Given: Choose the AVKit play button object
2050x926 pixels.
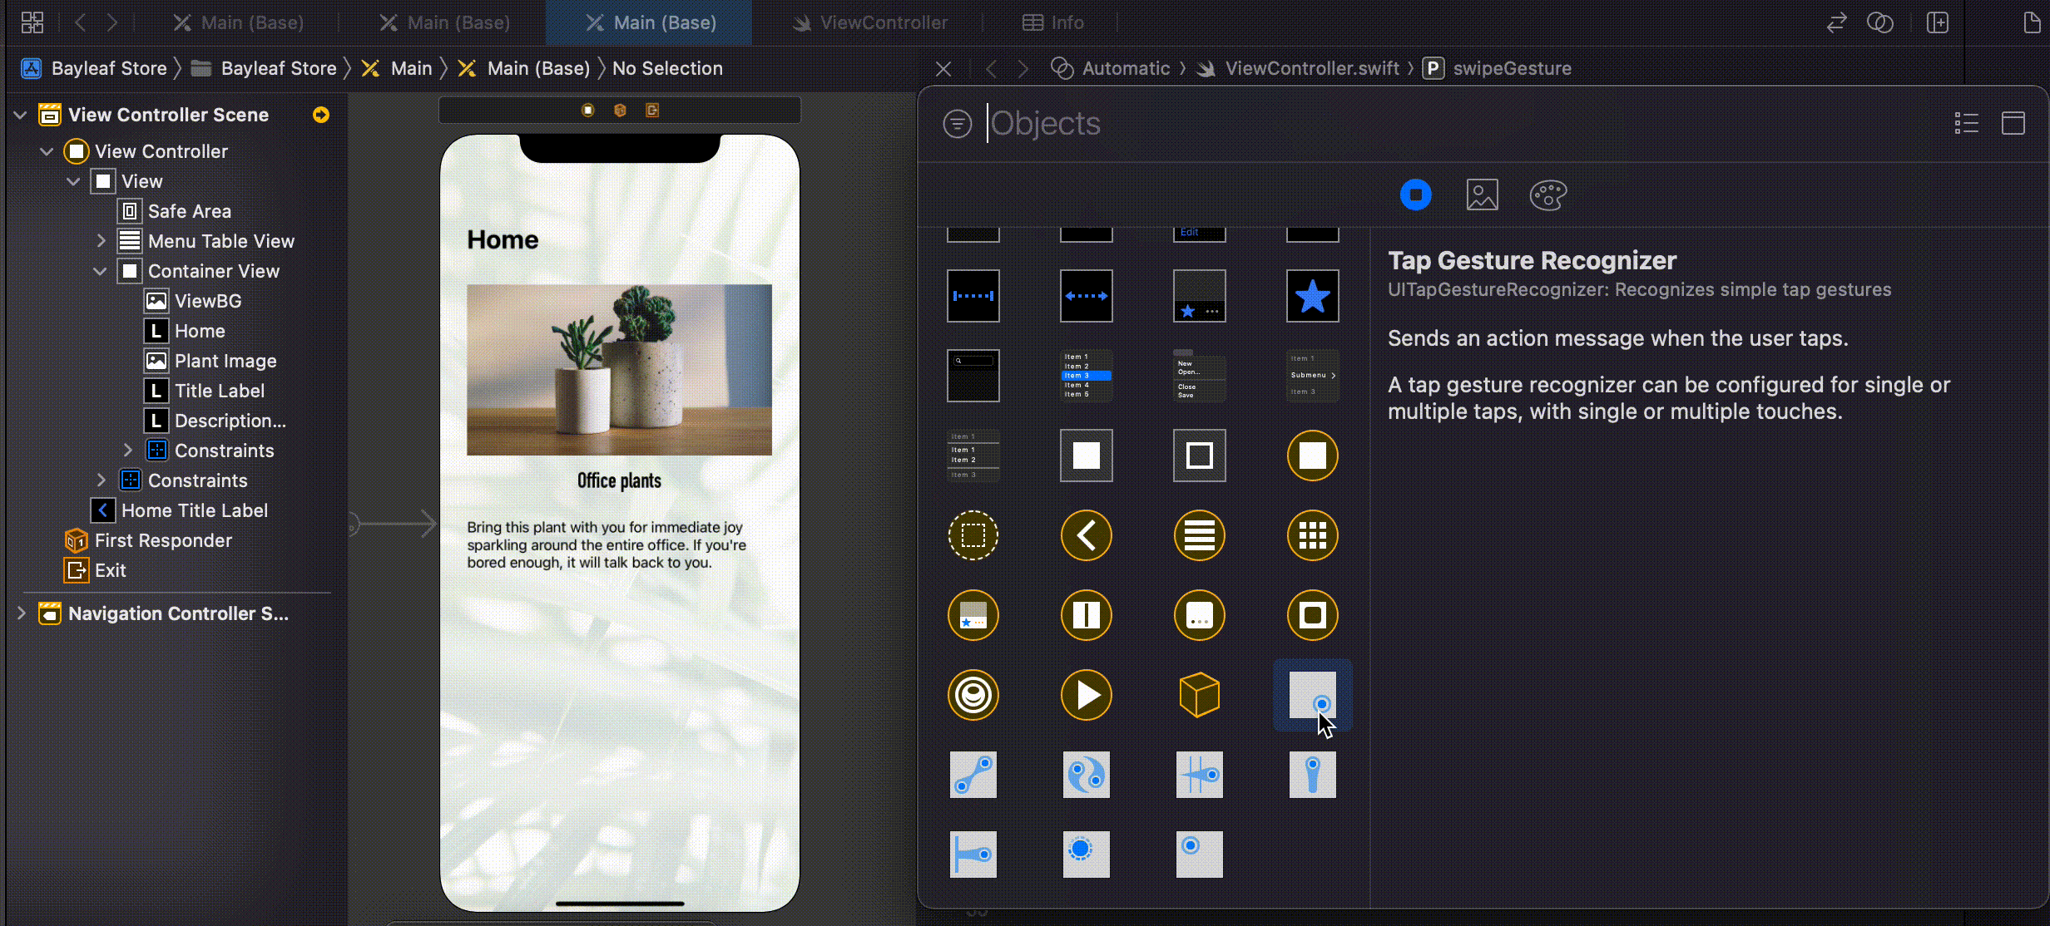Looking at the screenshot, I should coord(1086,695).
